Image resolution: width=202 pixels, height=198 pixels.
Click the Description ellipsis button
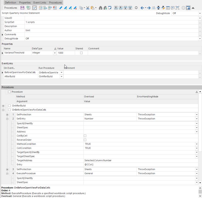click(200, 27)
